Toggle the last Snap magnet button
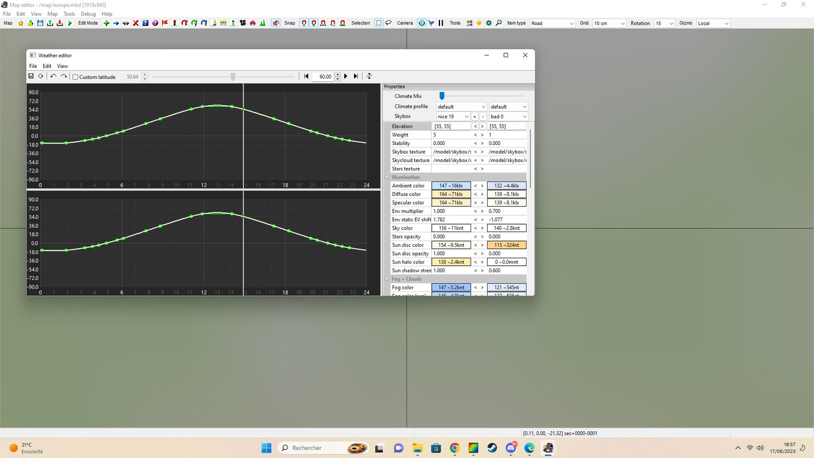This screenshot has width=814, height=458. click(343, 23)
